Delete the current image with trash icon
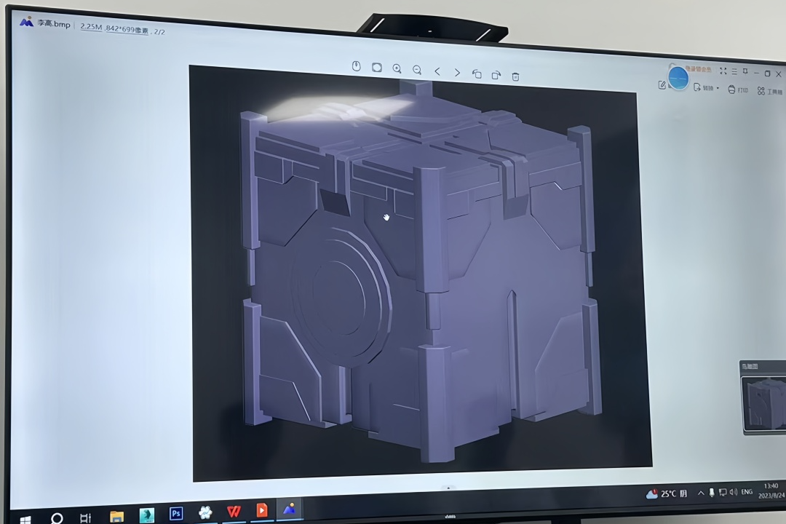The width and height of the screenshot is (786, 524). [515, 76]
